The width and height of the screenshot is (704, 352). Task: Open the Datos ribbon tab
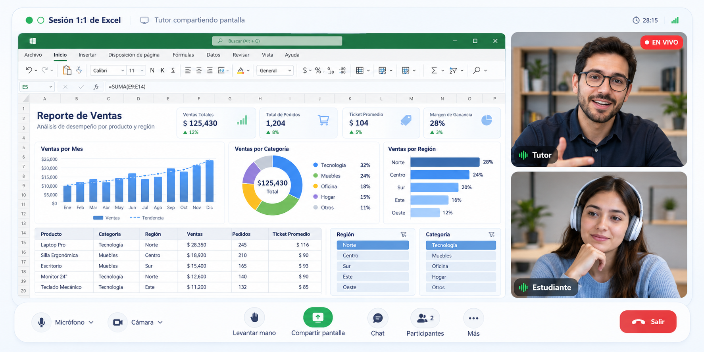click(x=213, y=55)
